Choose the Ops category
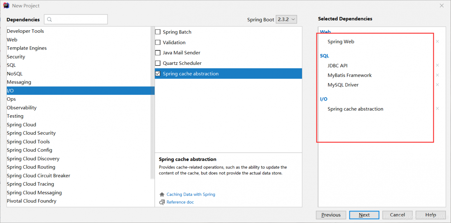 tap(79, 99)
